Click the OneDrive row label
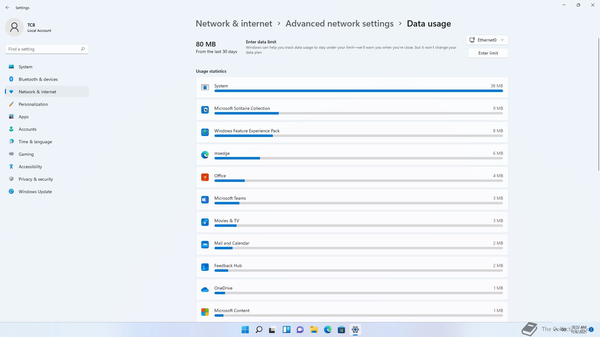Image resolution: width=600 pixels, height=337 pixels. pyautogui.click(x=223, y=288)
